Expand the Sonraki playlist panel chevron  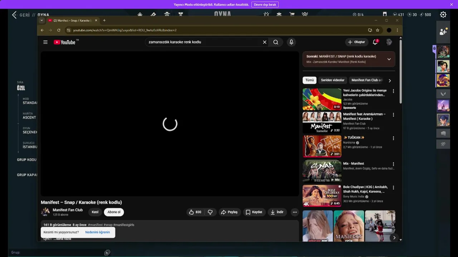pos(389,59)
